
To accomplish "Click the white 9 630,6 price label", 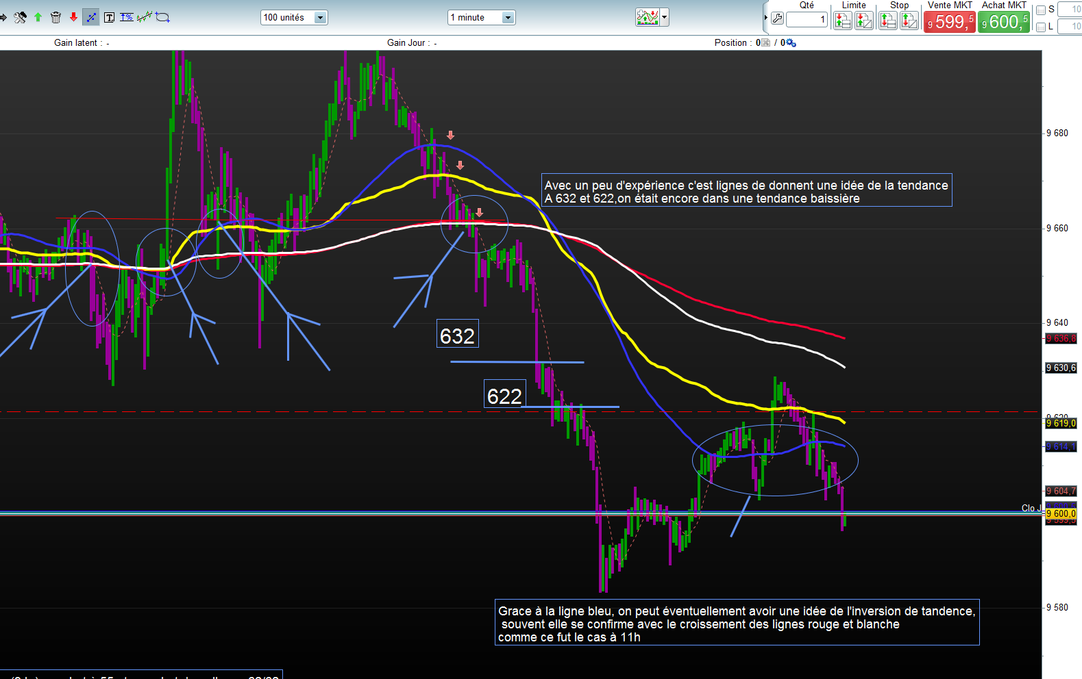I will pos(1061,368).
